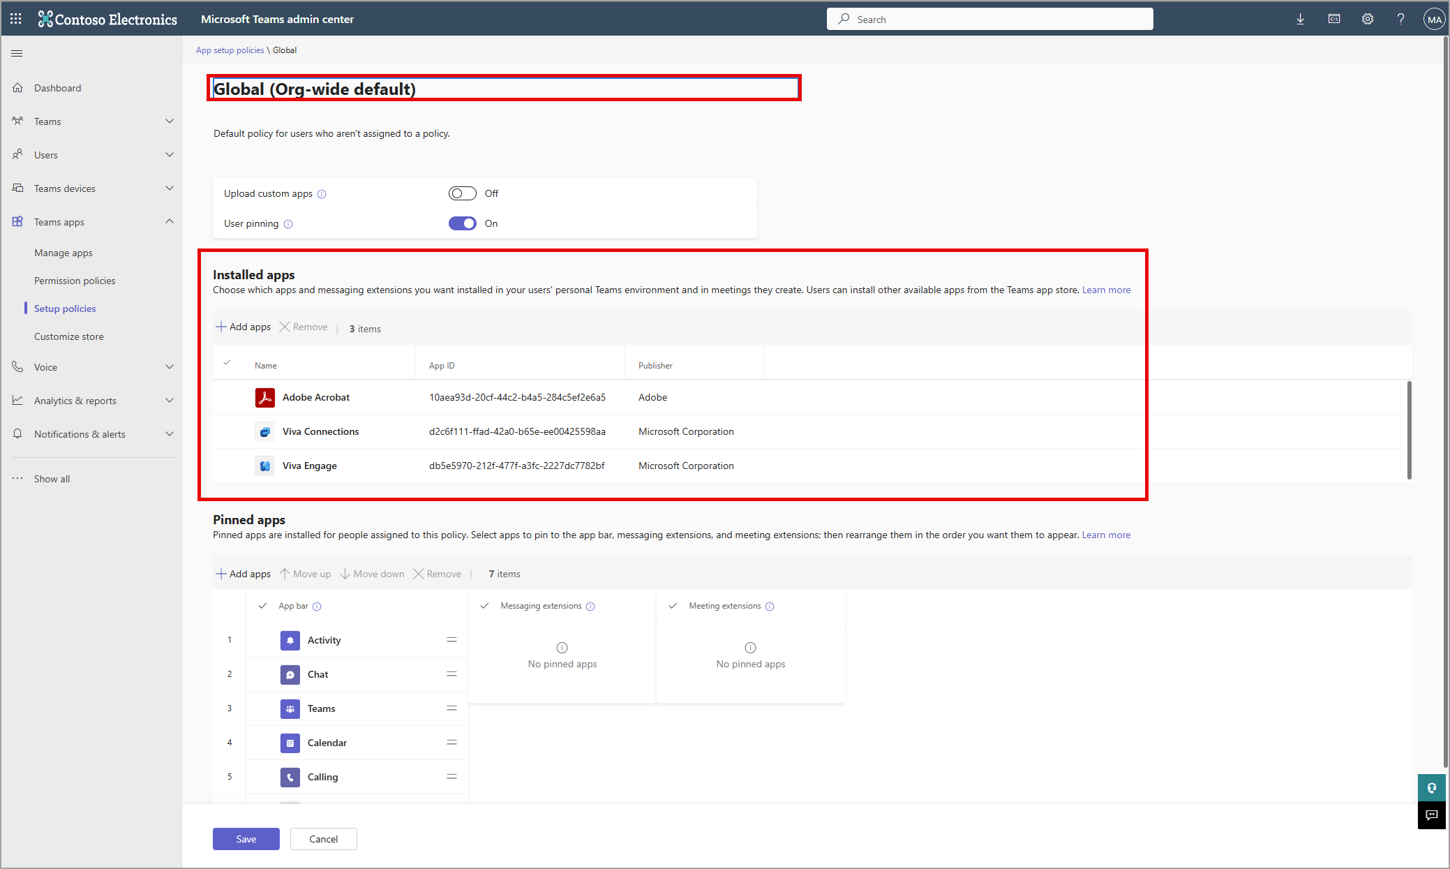Screen dimensions: 1450x869
Task: Click the Teams pinned app icon
Action: click(290, 708)
